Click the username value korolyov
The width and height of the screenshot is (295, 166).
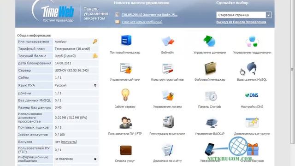(x=60, y=41)
